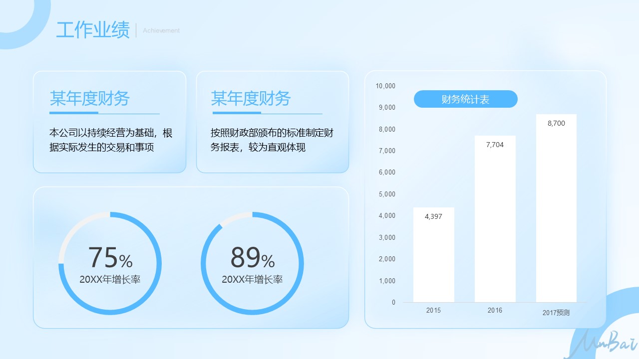Click the 7,704 data label
This screenshot has width=639, height=359.
(x=495, y=145)
